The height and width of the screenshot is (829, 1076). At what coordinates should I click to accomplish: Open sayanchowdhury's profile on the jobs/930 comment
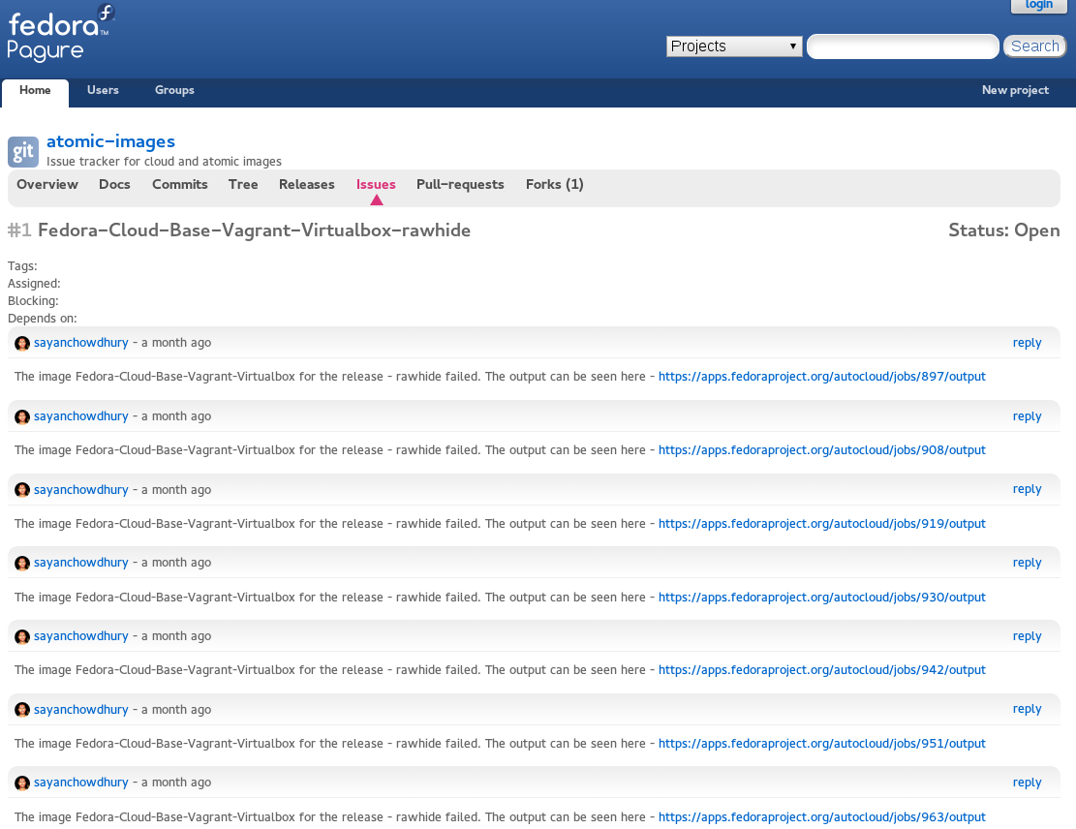[81, 563]
